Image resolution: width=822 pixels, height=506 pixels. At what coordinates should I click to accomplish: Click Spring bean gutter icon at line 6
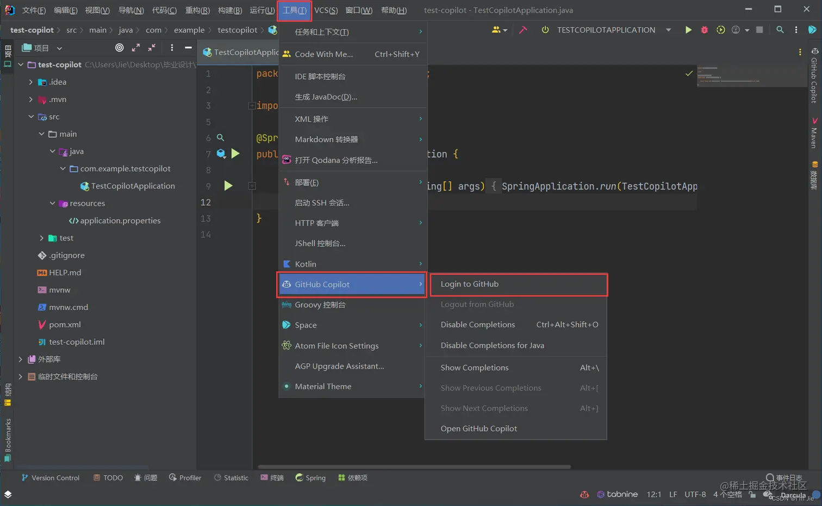click(x=220, y=138)
